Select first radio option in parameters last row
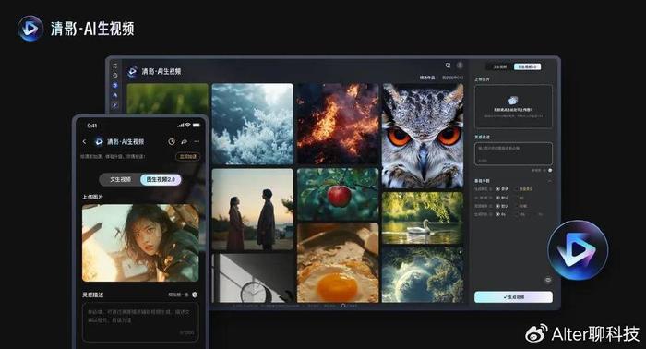The width and height of the screenshot is (646, 349). click(x=498, y=214)
